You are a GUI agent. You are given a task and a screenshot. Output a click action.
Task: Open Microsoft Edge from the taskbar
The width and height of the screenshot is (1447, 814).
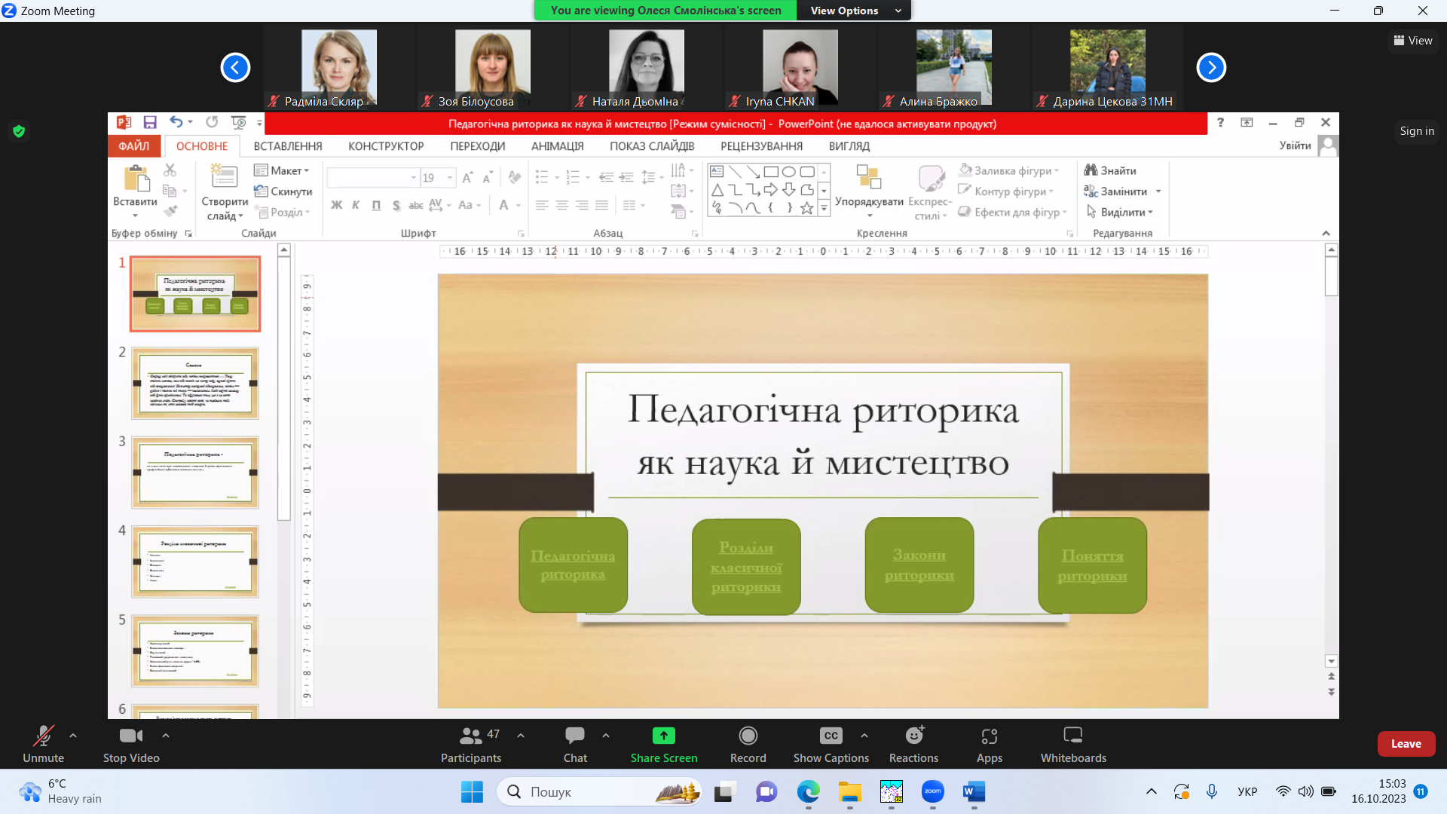[808, 791]
